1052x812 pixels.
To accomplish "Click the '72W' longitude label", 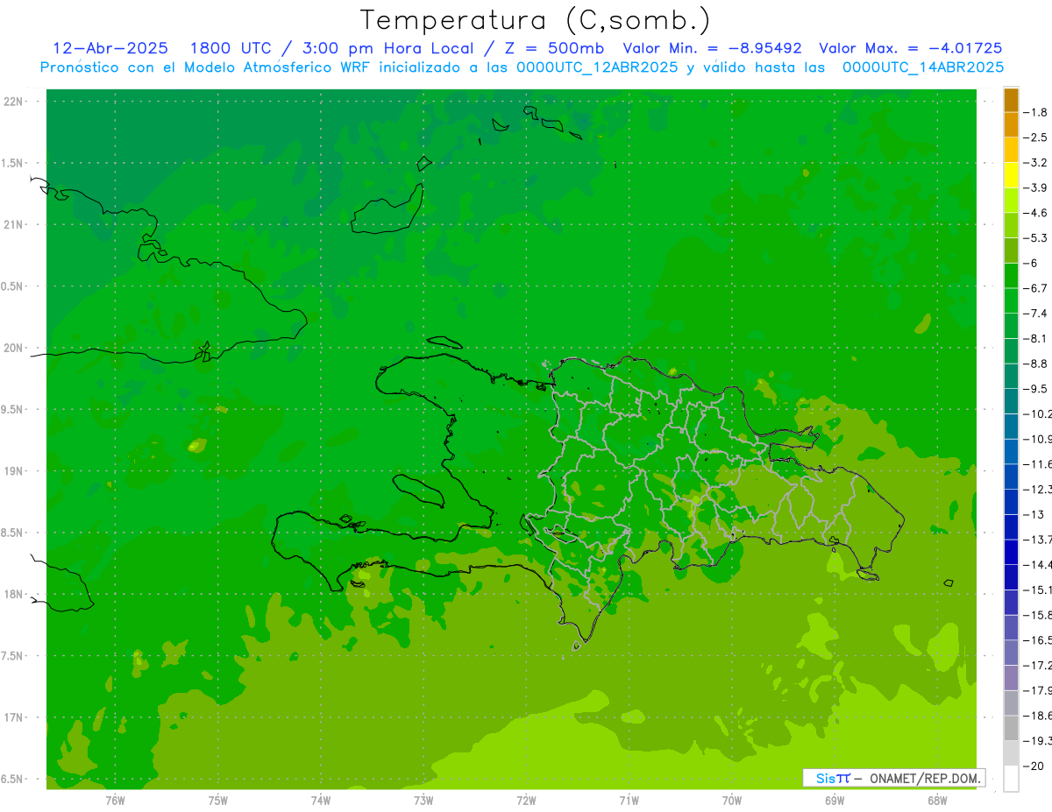I will point(526,800).
